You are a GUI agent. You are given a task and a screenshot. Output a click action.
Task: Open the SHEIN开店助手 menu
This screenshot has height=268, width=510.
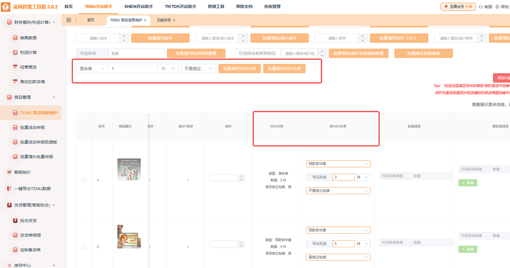point(138,7)
